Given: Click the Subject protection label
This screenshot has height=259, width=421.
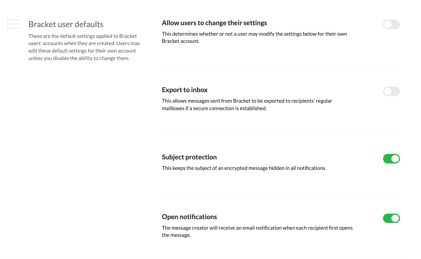Looking at the screenshot, I should coord(189,157).
